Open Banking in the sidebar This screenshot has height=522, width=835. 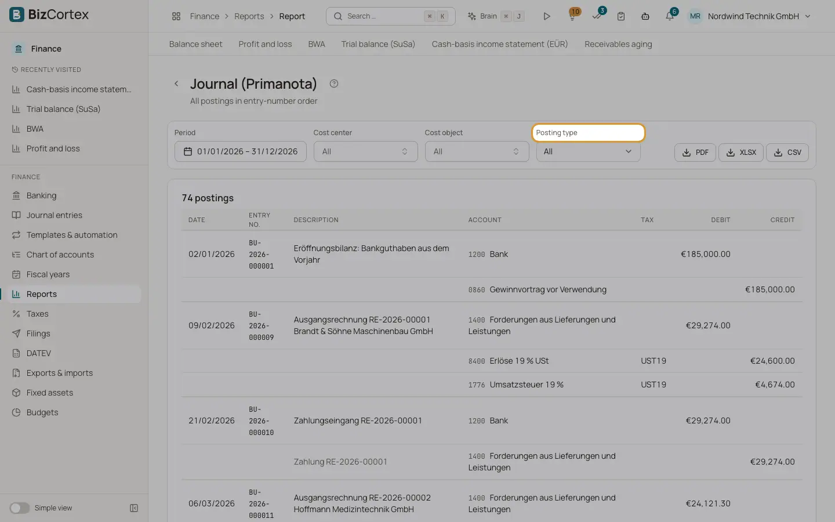pyautogui.click(x=74, y=195)
